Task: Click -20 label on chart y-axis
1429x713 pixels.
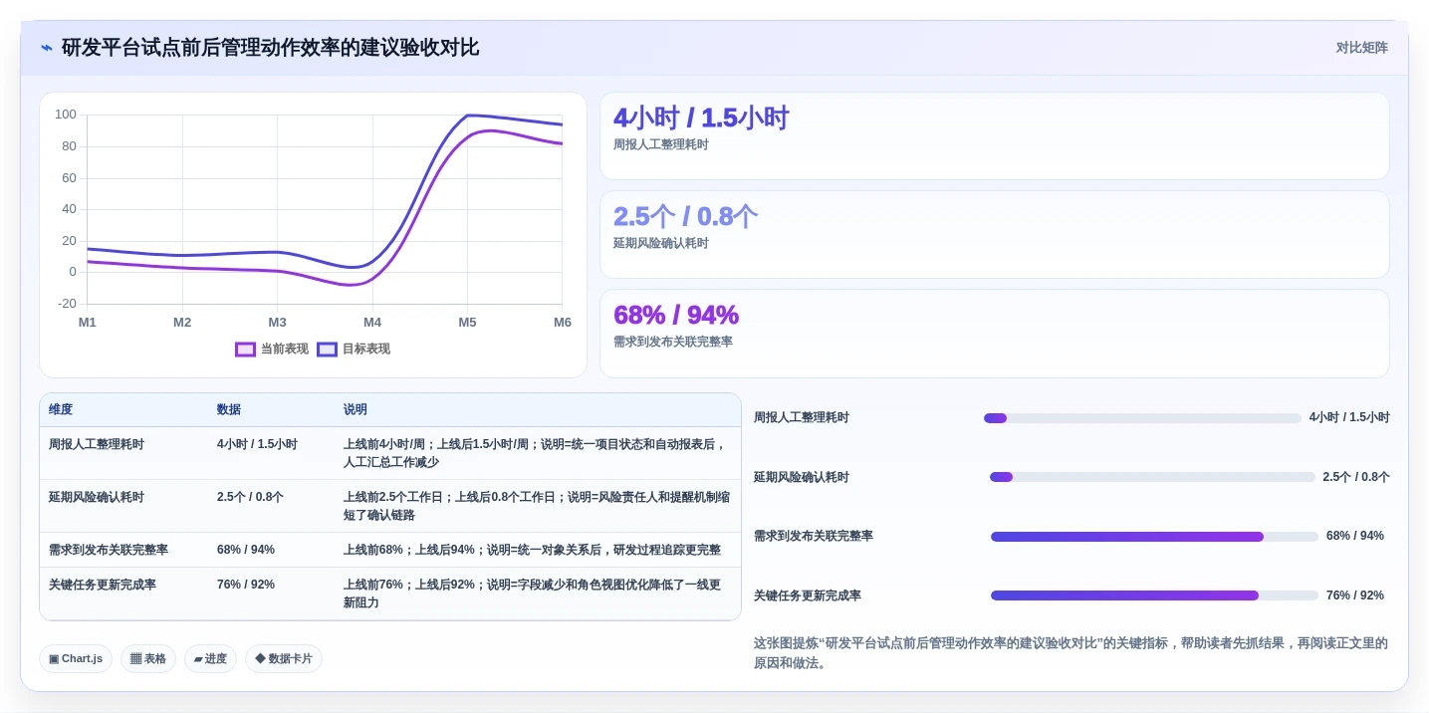Action: pyautogui.click(x=67, y=304)
